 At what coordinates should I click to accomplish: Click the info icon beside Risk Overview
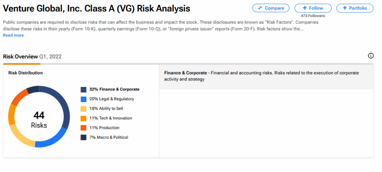pyautogui.click(x=370, y=56)
